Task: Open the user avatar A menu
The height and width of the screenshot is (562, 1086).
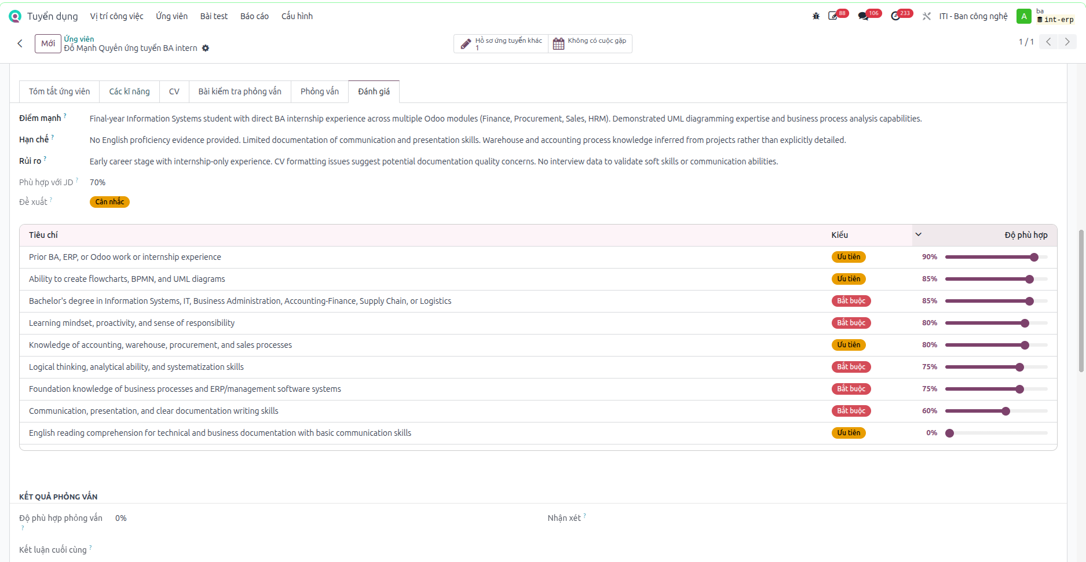Action: pyautogui.click(x=1024, y=16)
